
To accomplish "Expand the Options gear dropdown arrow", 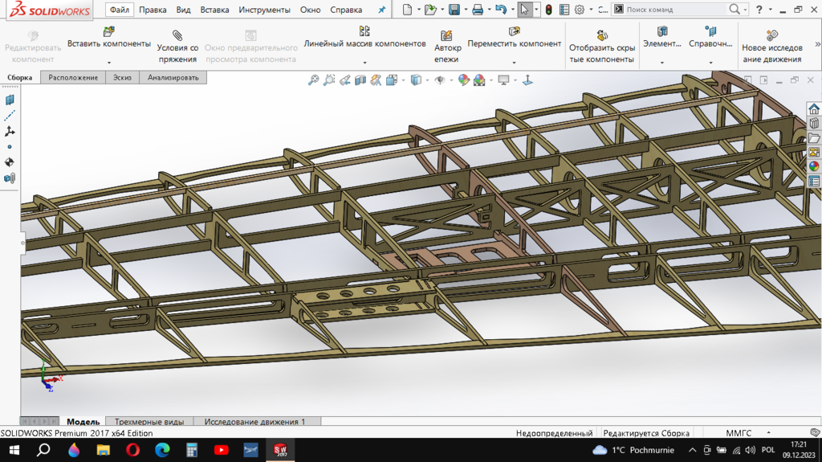I will 591,10.
